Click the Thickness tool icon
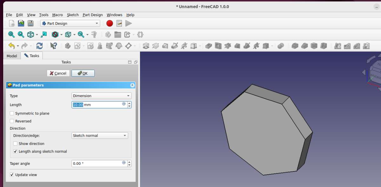 point(324,46)
